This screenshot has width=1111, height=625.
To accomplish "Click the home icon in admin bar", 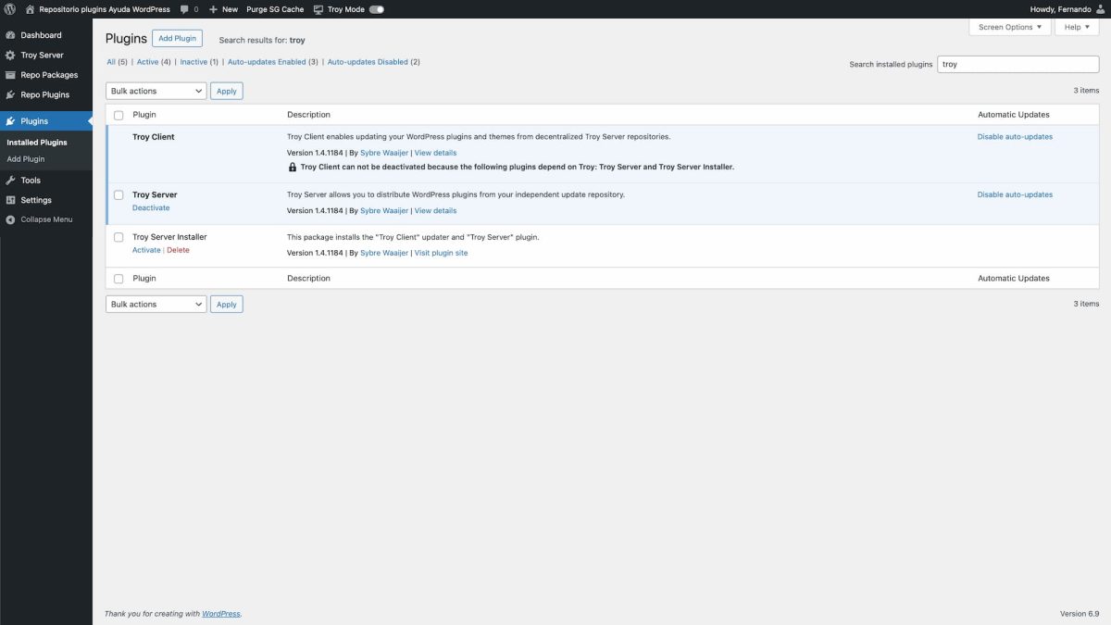I will tap(31, 9).
